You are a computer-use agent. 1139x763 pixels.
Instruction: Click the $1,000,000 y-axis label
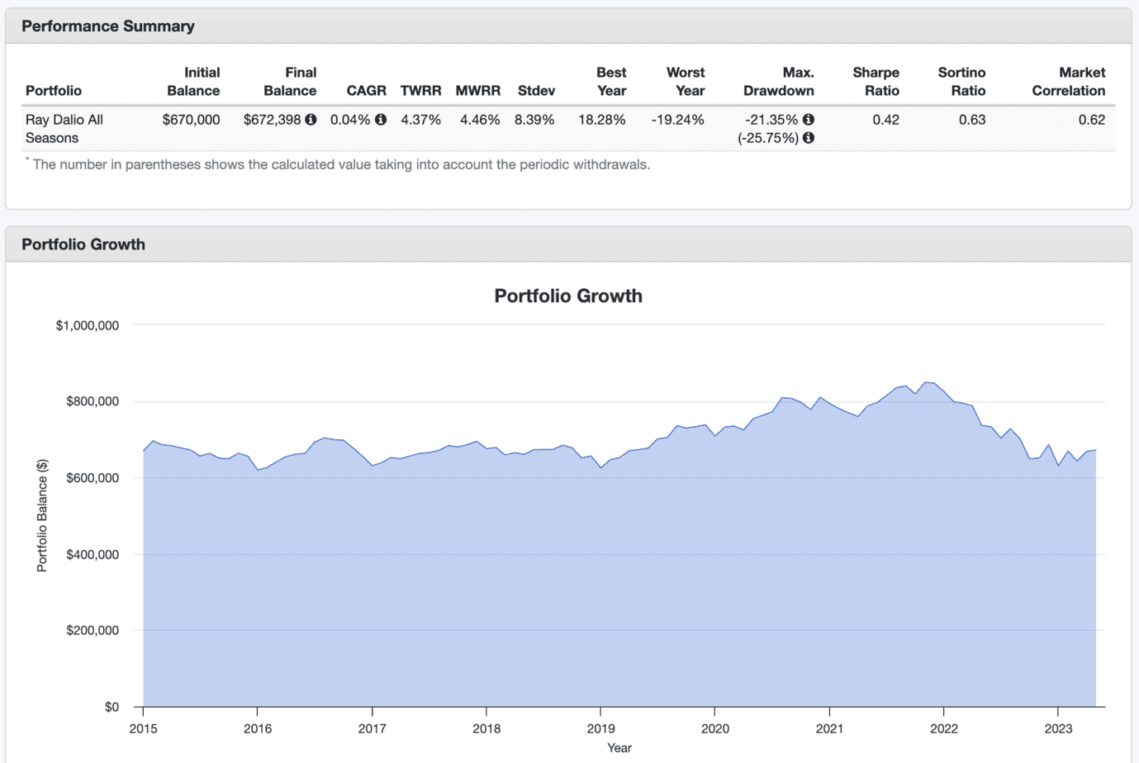(88, 325)
